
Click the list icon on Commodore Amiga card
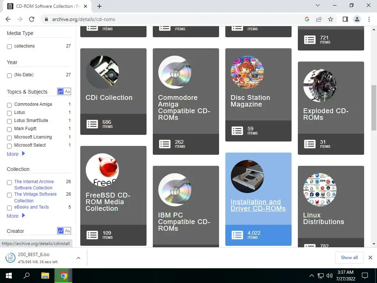165,144
